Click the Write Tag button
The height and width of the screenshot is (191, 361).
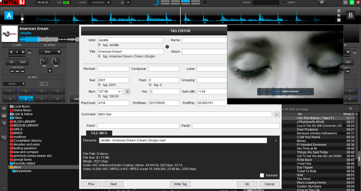180,184
